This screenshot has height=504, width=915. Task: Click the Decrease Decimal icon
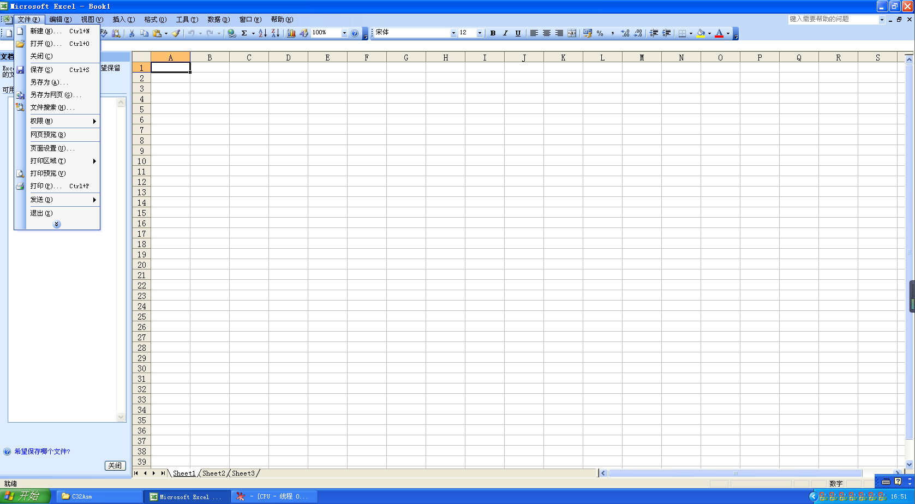(638, 33)
